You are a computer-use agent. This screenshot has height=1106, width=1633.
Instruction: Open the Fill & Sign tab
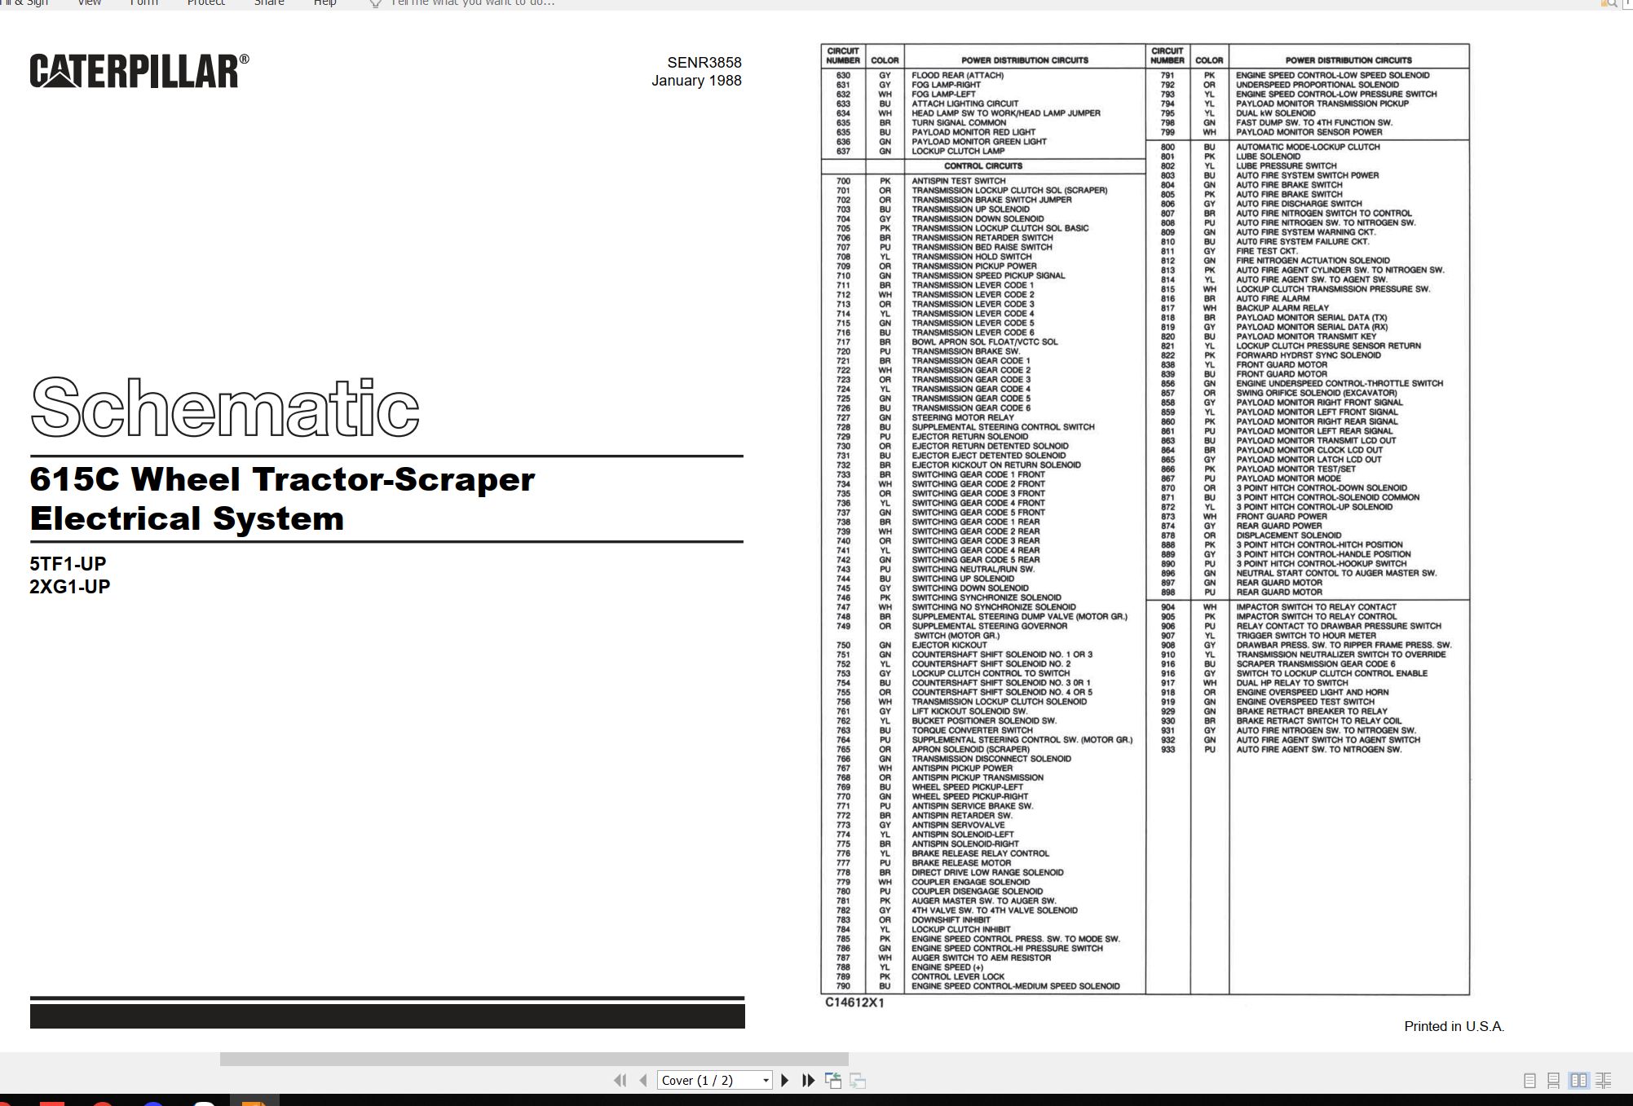pyautogui.click(x=24, y=3)
